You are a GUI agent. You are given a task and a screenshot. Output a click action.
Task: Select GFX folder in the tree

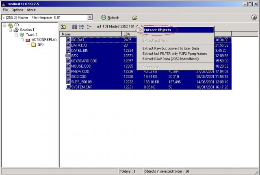pos(41,45)
